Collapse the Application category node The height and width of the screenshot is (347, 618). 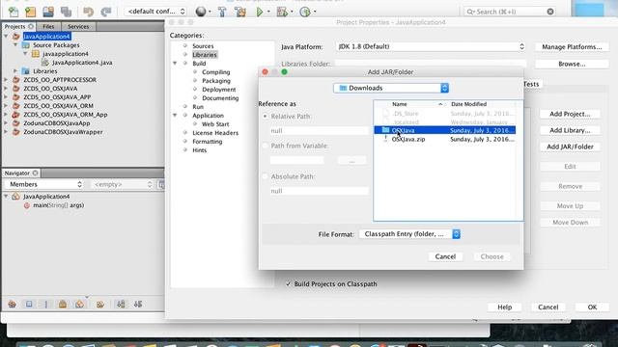(175, 116)
